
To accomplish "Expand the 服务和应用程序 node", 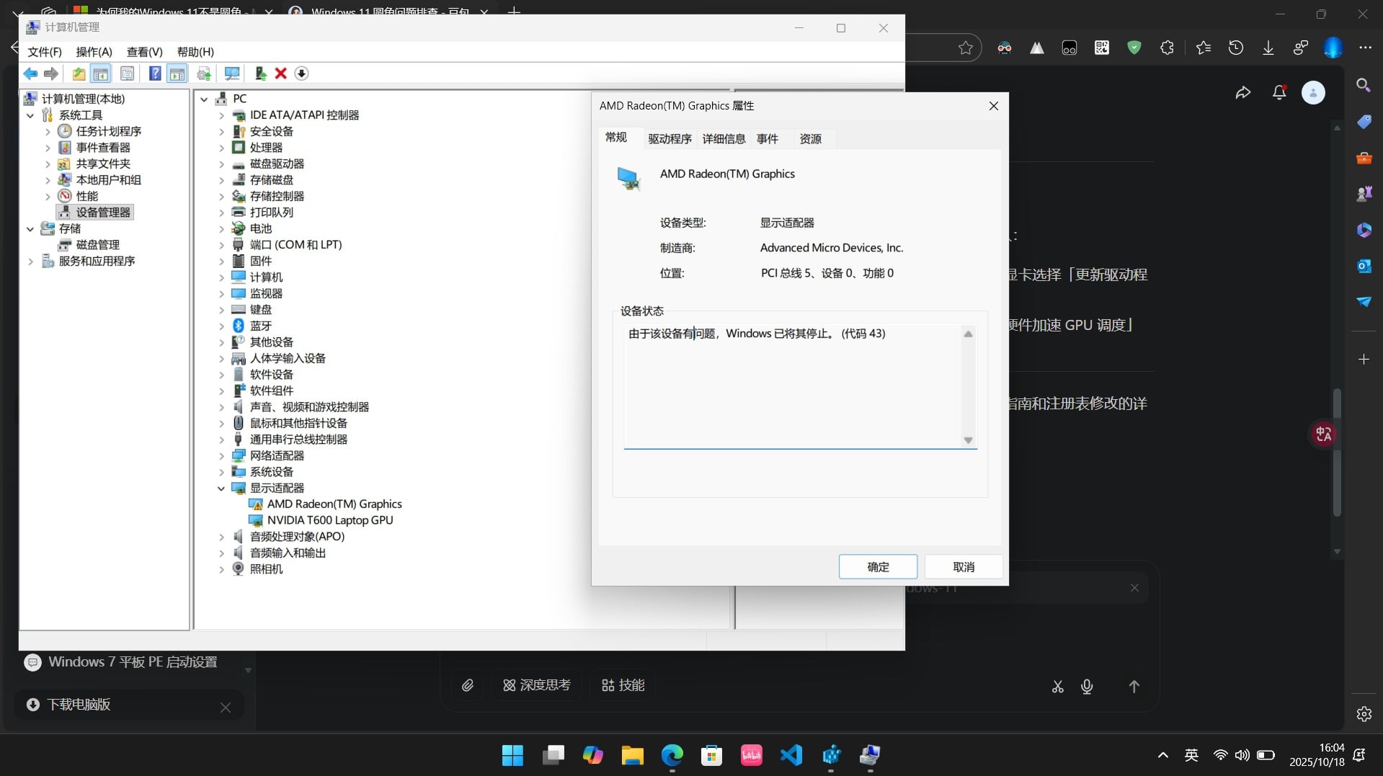I will (x=30, y=262).
